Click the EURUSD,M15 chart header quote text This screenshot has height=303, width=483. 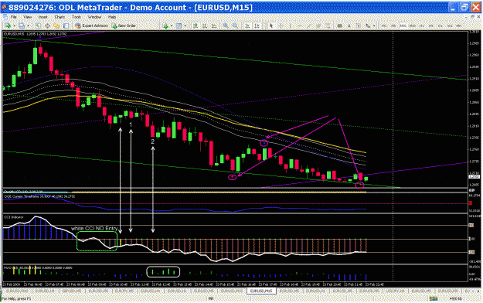35,34
